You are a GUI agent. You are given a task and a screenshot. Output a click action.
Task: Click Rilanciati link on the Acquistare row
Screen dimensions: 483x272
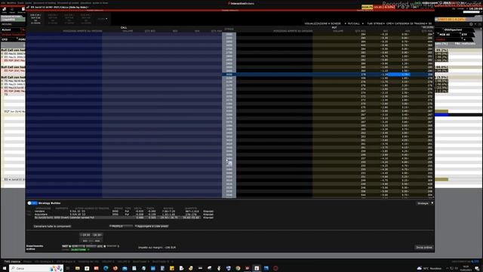(208, 215)
